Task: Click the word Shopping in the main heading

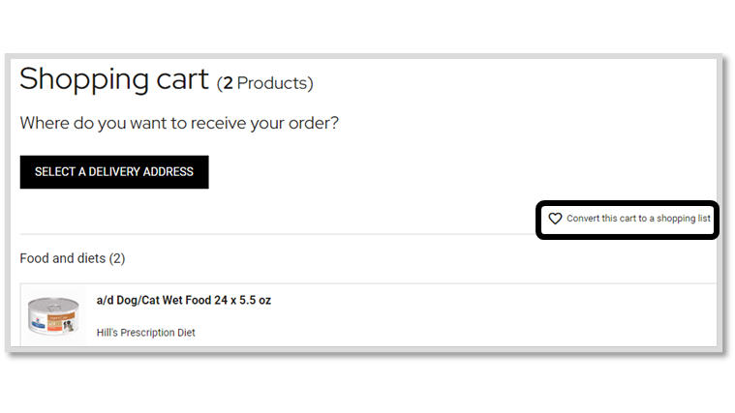Action: tap(84, 80)
